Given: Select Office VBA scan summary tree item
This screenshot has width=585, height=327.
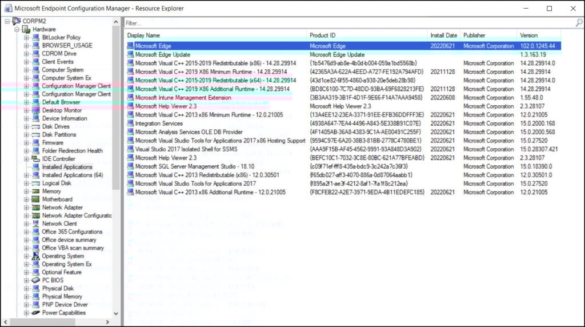Looking at the screenshot, I should point(73,248).
